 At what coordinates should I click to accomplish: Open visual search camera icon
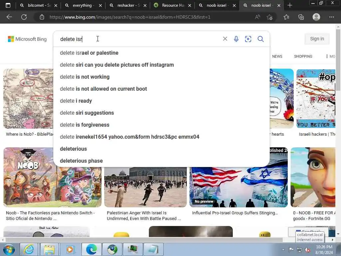(248, 39)
